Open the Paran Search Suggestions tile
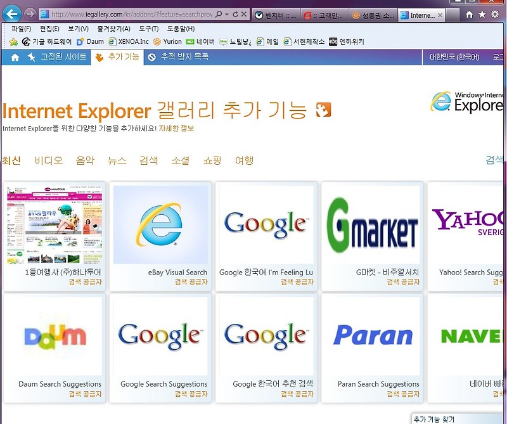This screenshot has width=507, height=424. click(373, 348)
